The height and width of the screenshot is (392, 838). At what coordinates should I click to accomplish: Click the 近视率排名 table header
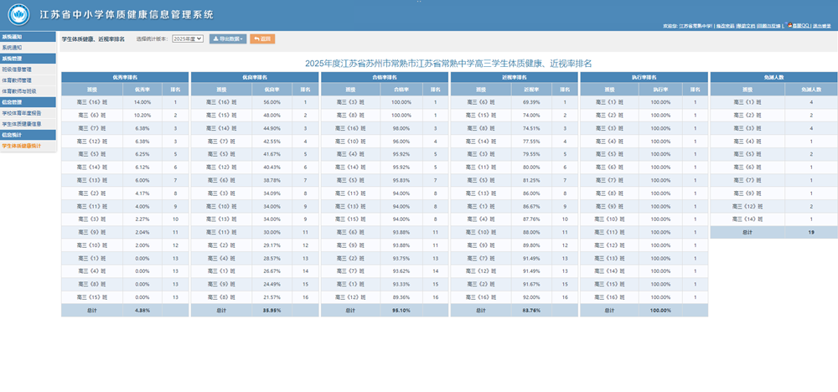tap(514, 76)
